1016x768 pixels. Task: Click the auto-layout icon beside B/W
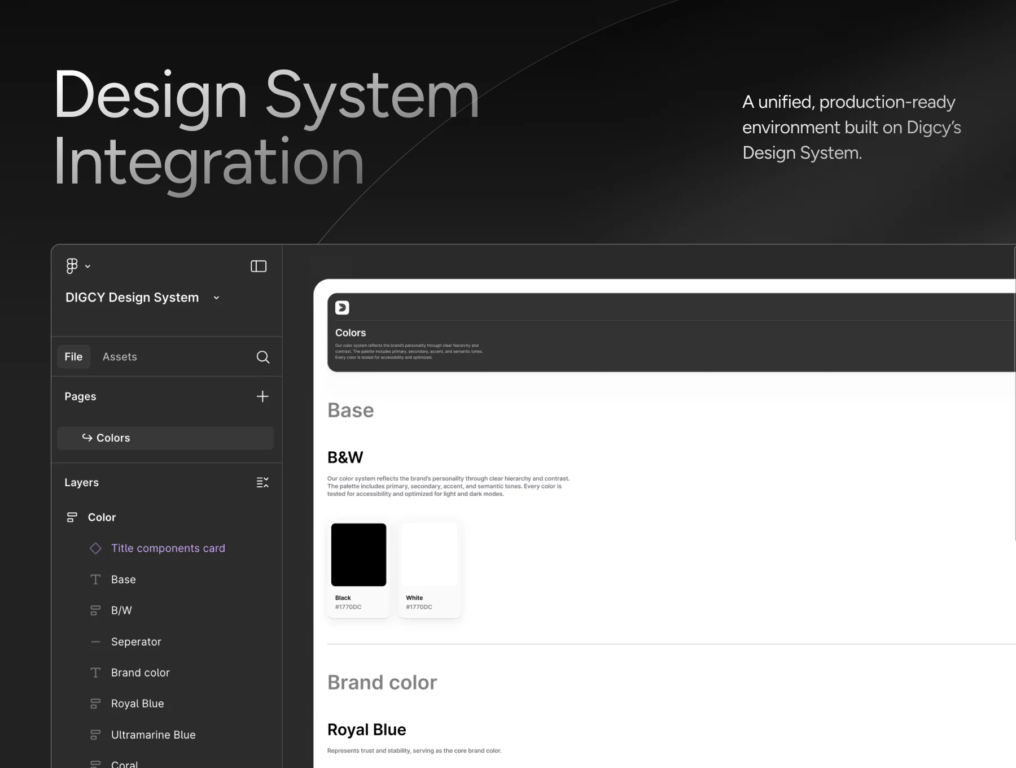(95, 610)
